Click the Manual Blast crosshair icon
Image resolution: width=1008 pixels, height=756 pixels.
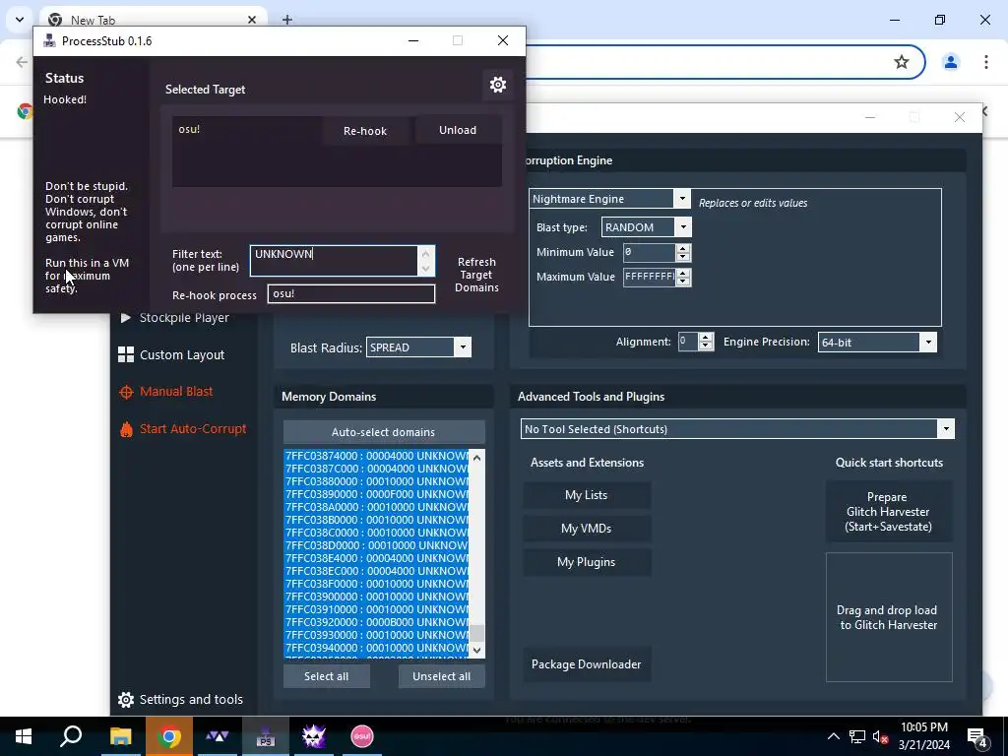(x=126, y=392)
